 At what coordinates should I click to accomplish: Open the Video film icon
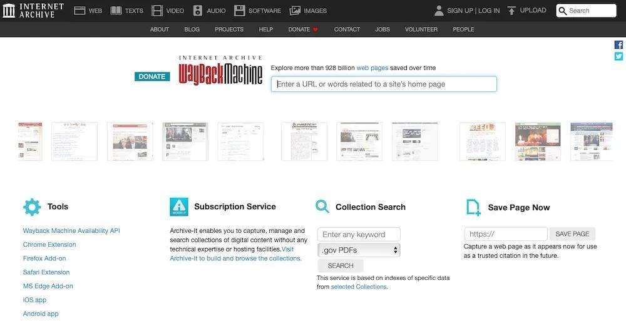pos(157,11)
